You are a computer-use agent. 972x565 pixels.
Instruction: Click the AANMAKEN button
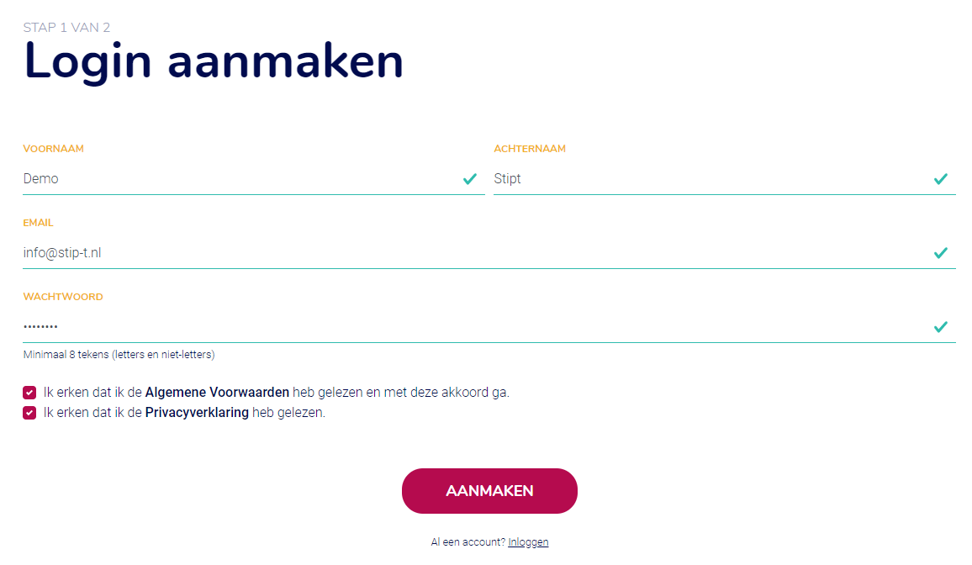point(489,491)
